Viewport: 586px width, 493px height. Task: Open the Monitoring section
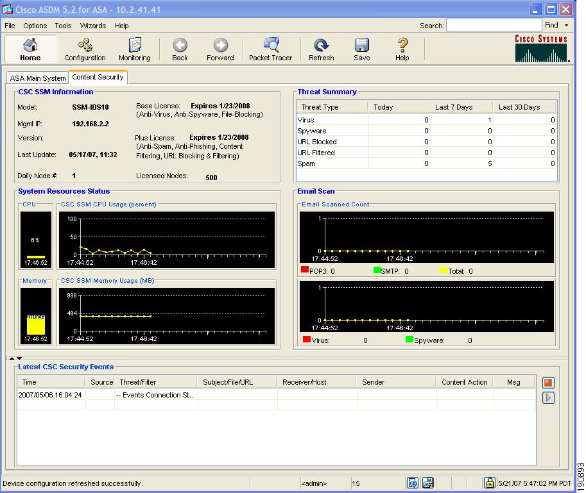[x=135, y=49]
